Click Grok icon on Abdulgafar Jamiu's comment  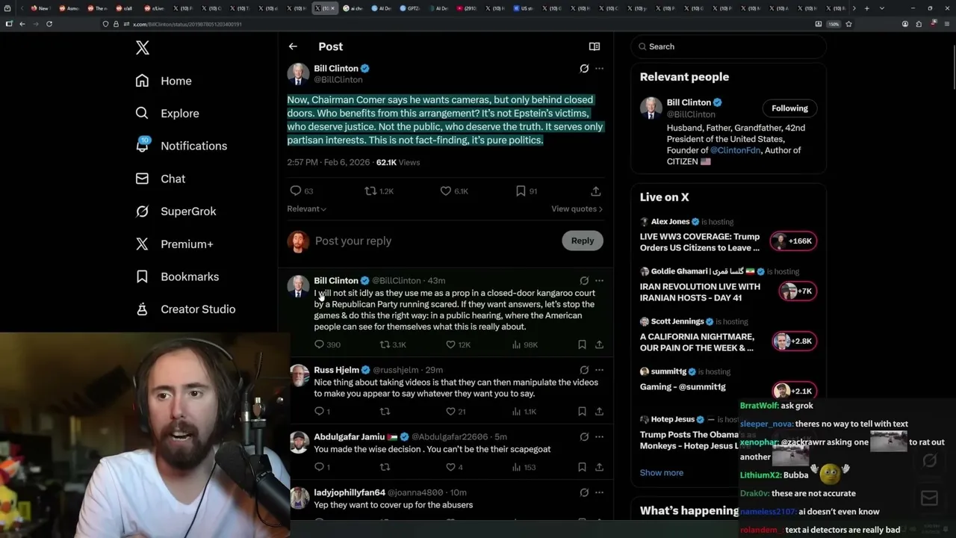(584, 437)
